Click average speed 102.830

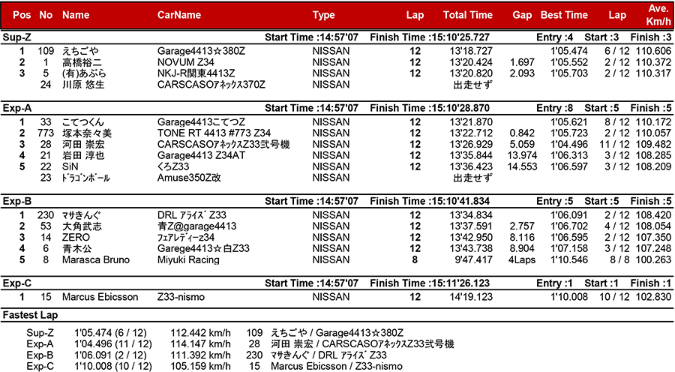pyautogui.click(x=653, y=297)
